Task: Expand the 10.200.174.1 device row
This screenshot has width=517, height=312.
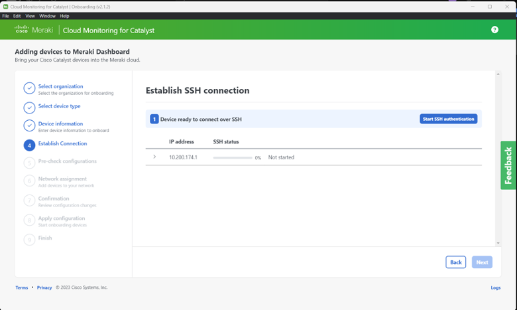Action: [x=154, y=157]
